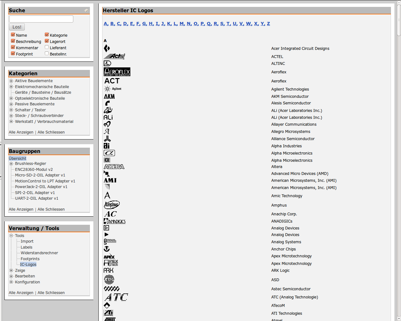This screenshot has width=401, height=321.
Task: Expand Steck- / Schraubverbinder node
Action: 11,116
